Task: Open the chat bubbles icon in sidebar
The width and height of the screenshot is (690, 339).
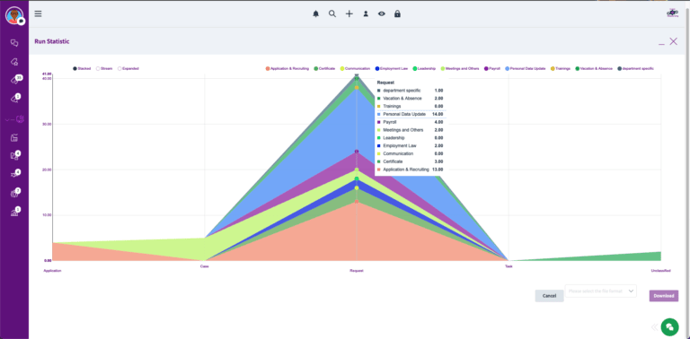Action: point(14,43)
